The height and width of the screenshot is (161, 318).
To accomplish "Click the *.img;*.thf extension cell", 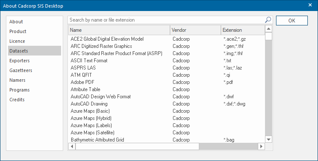I will [x=233, y=53].
